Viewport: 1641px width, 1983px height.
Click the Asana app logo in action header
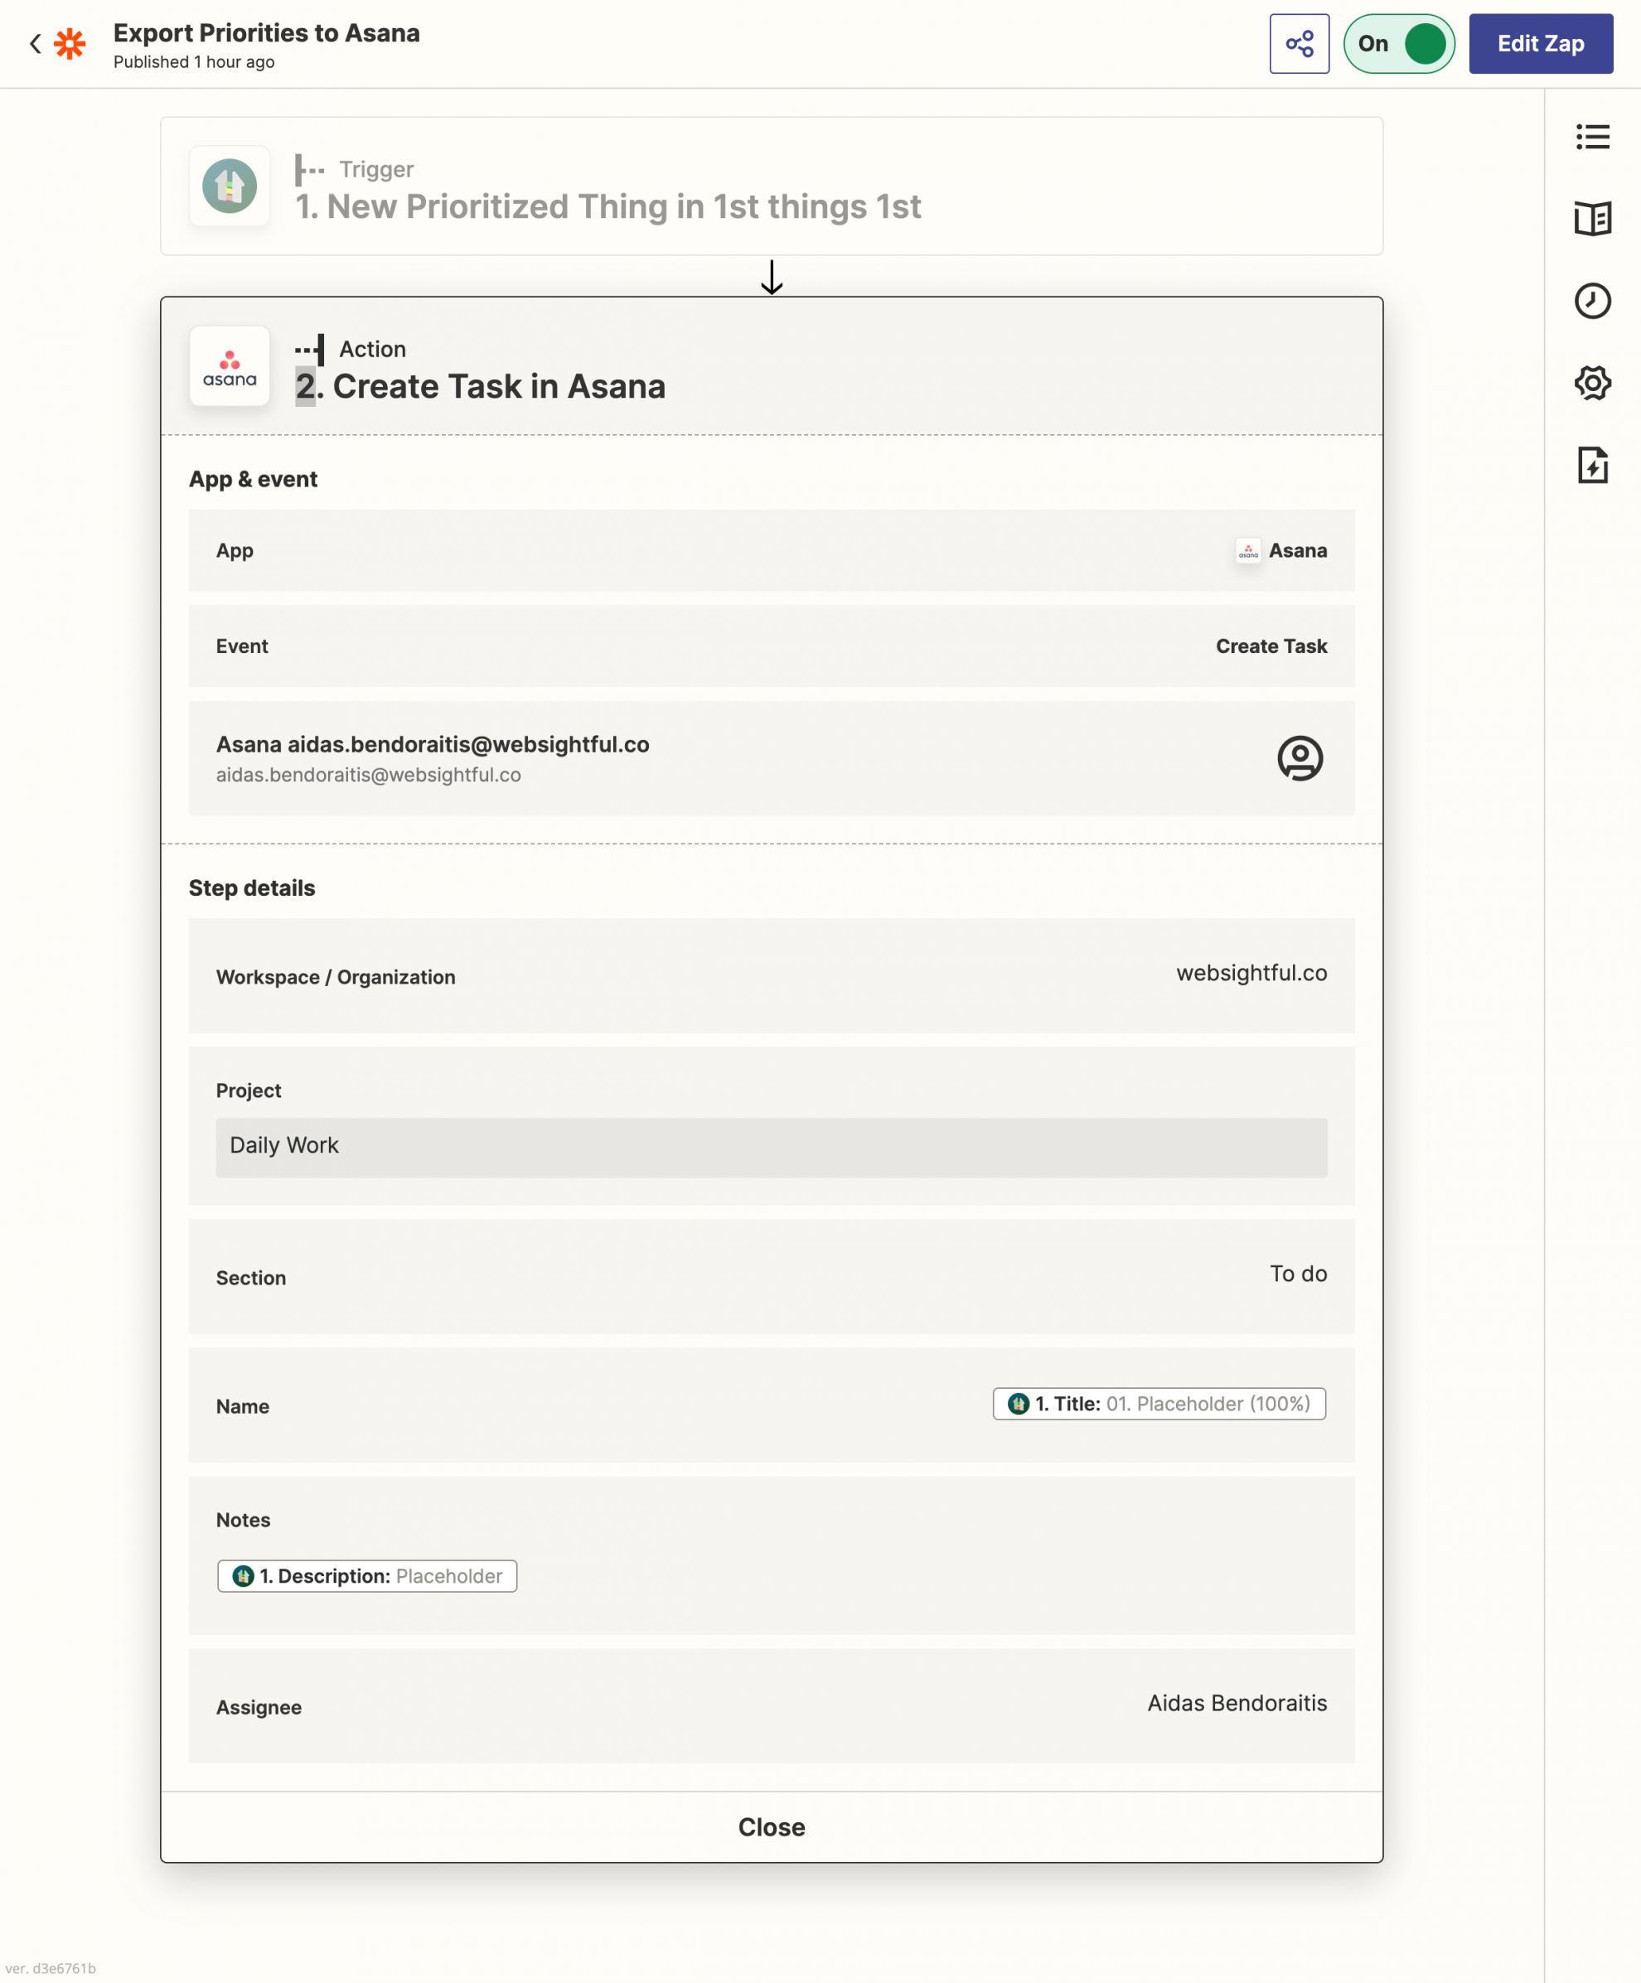coord(230,366)
